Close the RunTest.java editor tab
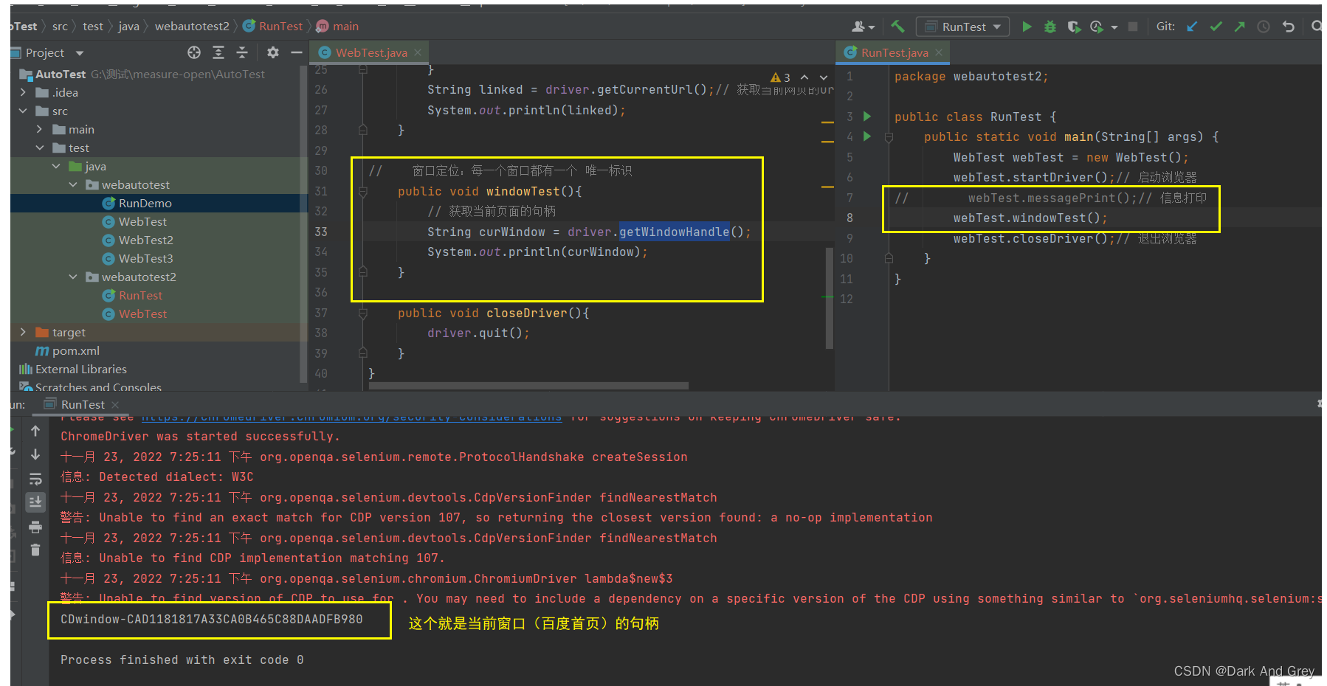Screen dimensions: 1327x686 939,52
